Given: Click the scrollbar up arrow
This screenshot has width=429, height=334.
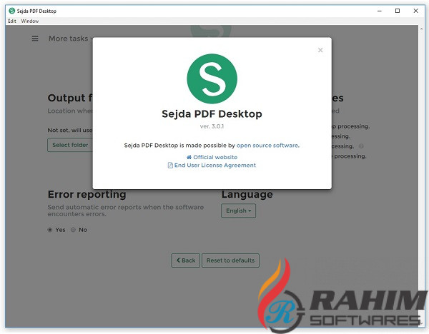Looking at the screenshot, I should pyautogui.click(x=422, y=29).
